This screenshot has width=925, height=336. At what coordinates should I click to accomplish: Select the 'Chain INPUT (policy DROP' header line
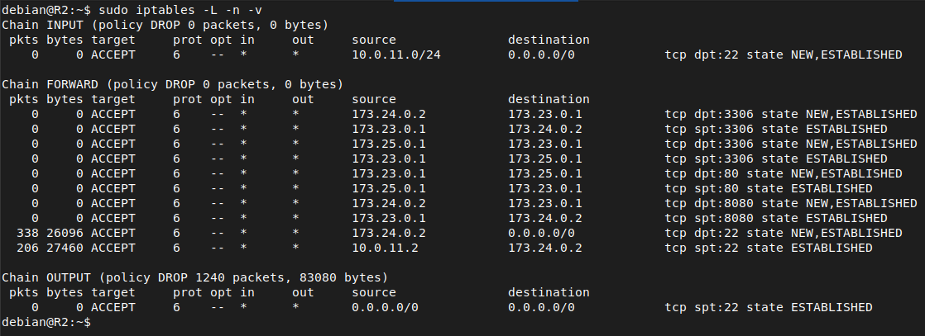point(165,25)
